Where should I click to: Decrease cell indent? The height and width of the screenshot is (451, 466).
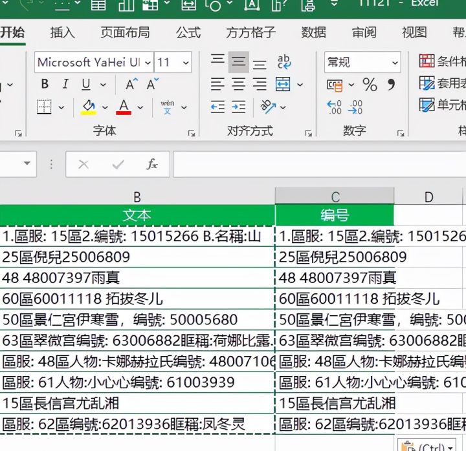click(217, 107)
